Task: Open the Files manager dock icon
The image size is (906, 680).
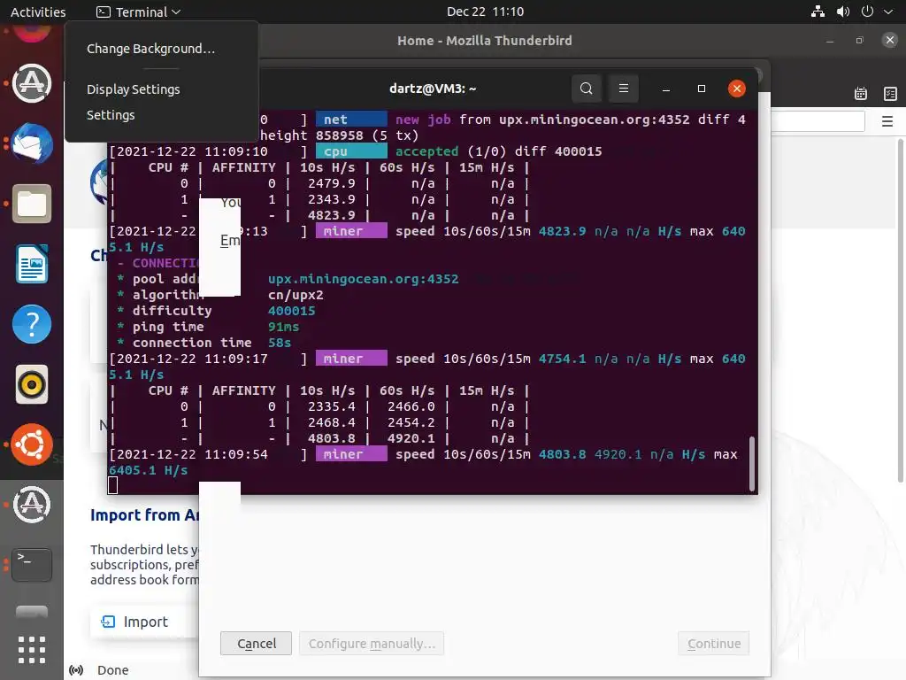Action: 32,205
